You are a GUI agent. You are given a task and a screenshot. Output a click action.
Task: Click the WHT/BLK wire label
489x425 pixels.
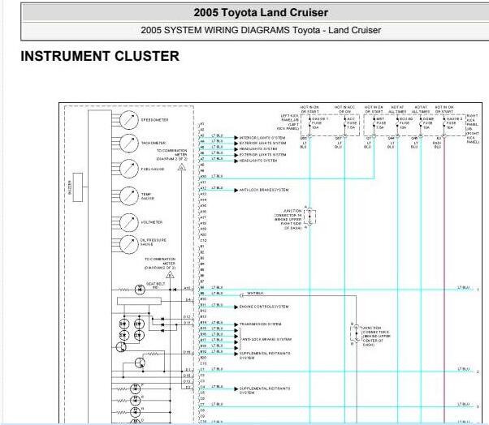coord(255,294)
